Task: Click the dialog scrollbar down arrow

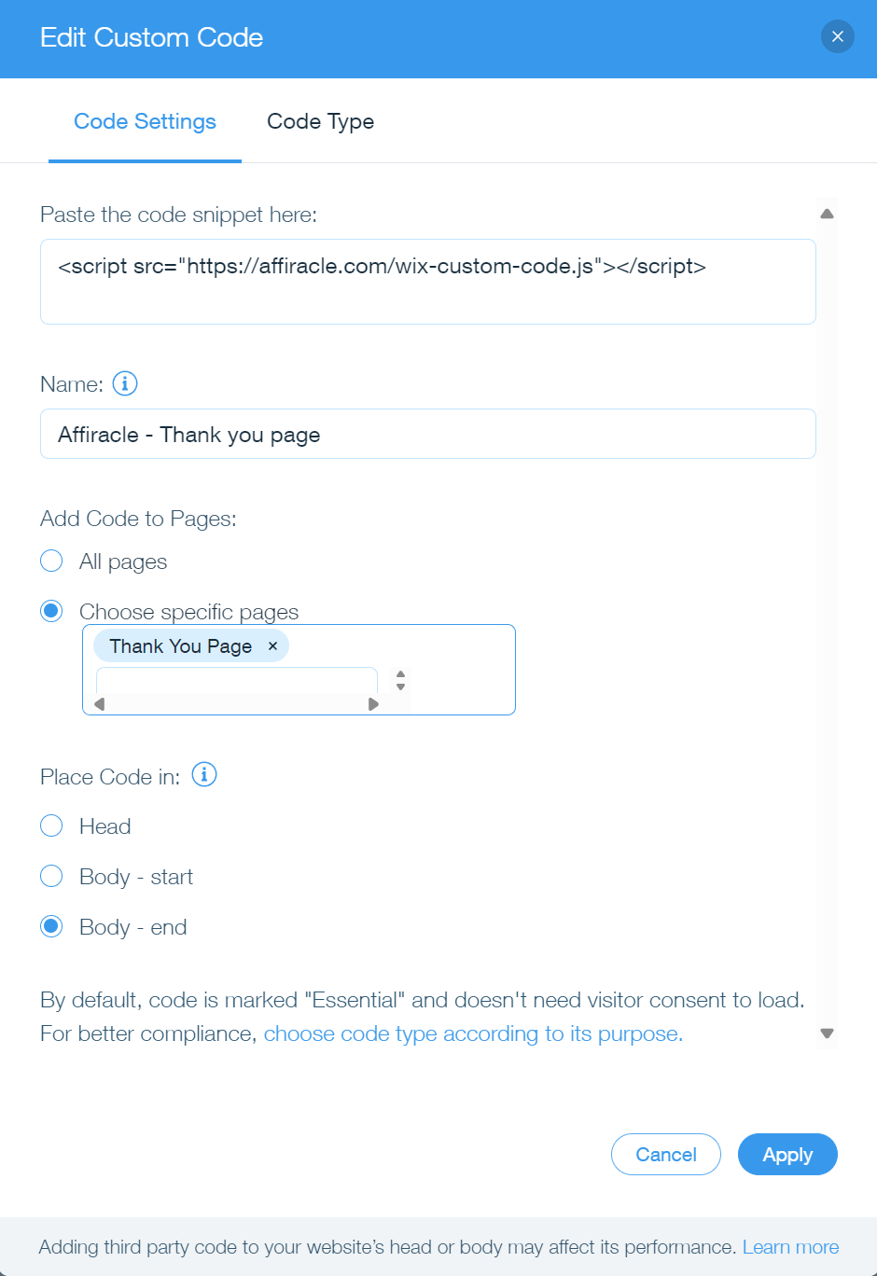Action: coord(827,1033)
